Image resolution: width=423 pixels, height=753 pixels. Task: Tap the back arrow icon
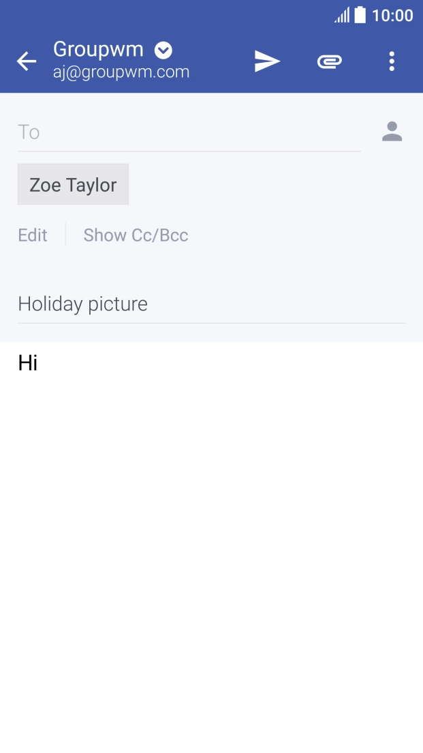click(x=27, y=61)
